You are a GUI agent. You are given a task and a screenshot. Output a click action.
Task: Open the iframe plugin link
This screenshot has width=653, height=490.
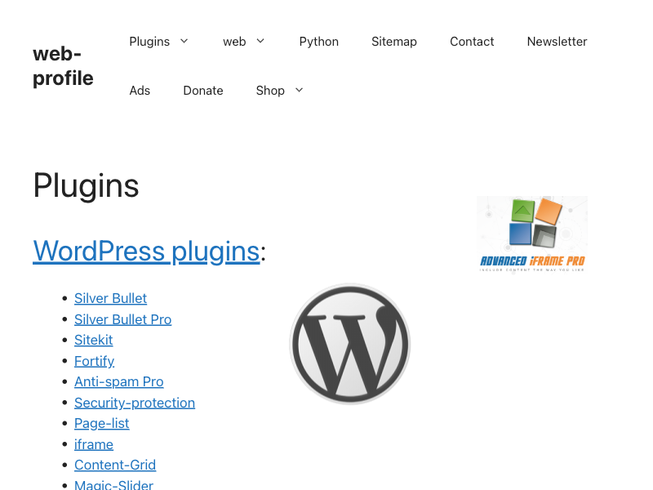(94, 444)
